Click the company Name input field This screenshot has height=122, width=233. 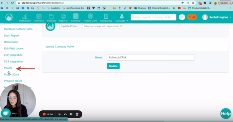coord(150,57)
